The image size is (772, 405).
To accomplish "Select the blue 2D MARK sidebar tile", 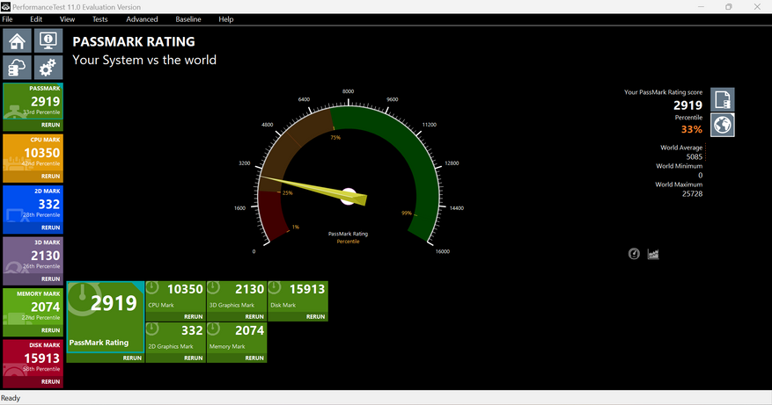I will tap(33, 204).
